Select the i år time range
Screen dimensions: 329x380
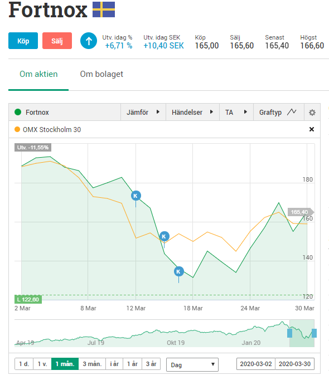[x=114, y=364]
